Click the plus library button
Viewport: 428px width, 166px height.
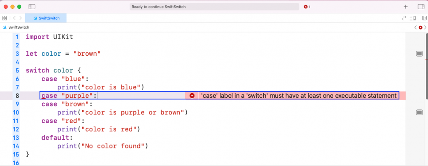(405, 7)
